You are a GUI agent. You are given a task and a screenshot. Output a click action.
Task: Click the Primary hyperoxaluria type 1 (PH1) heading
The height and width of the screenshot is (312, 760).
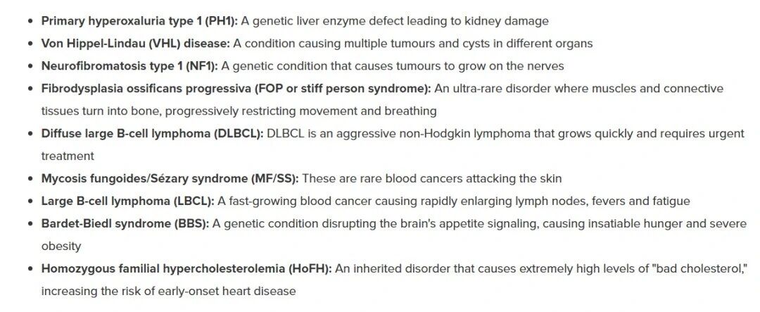tap(139, 21)
